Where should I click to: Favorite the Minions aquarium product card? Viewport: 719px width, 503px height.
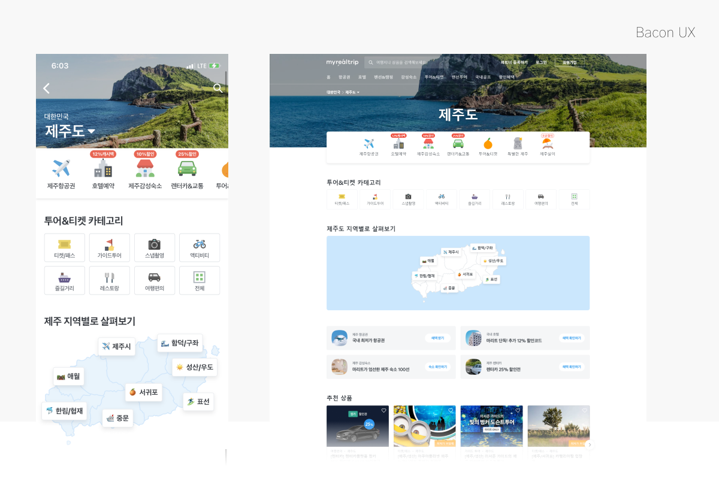(x=451, y=411)
